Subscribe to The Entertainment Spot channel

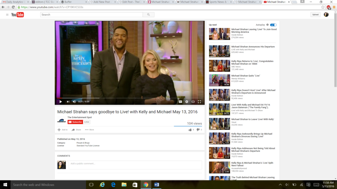point(75,122)
